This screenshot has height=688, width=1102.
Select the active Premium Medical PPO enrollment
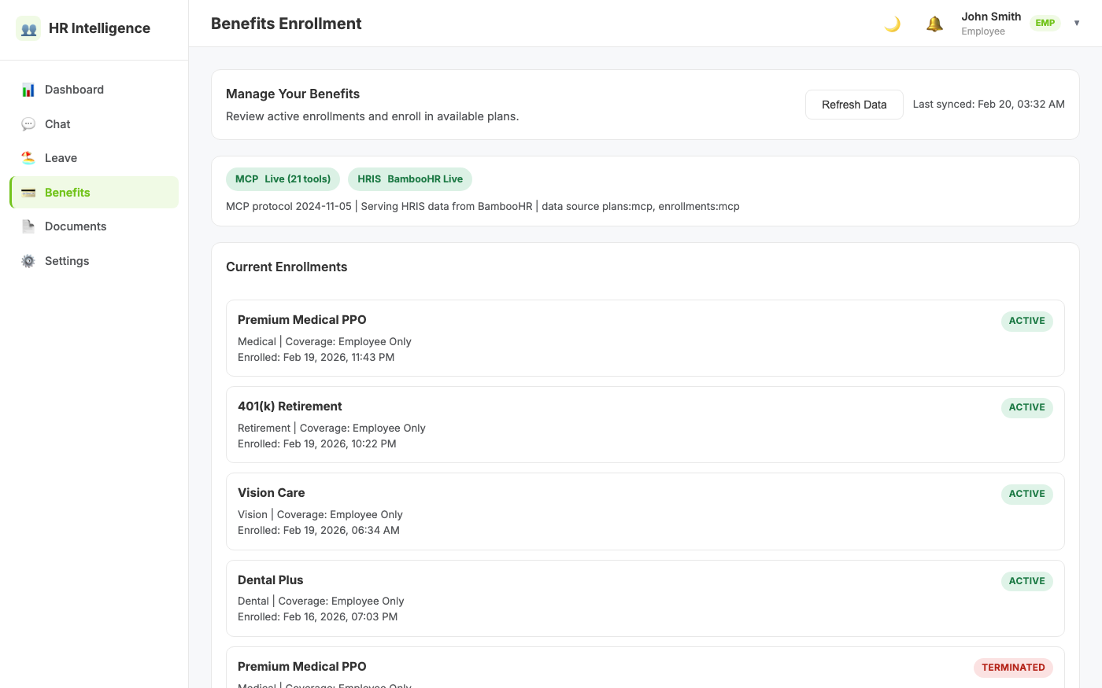click(x=645, y=338)
